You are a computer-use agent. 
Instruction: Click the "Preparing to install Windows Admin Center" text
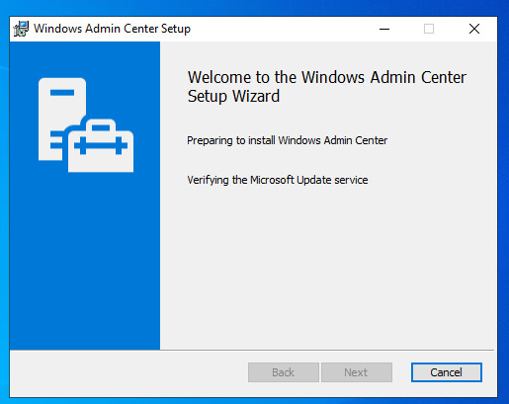click(287, 140)
